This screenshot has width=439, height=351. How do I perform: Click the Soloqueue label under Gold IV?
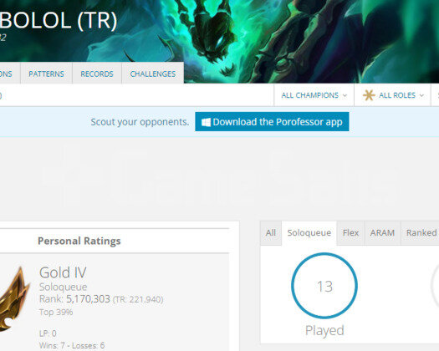click(x=63, y=287)
